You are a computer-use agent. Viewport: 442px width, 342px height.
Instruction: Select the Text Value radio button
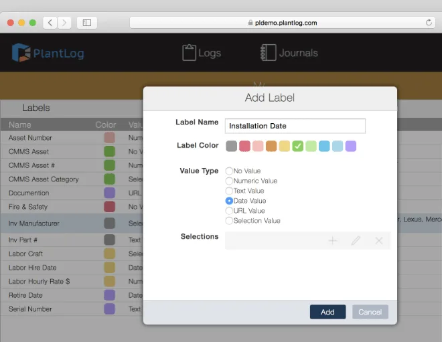pyautogui.click(x=229, y=191)
